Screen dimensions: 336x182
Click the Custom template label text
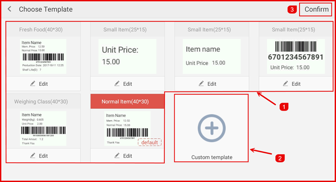212,157
